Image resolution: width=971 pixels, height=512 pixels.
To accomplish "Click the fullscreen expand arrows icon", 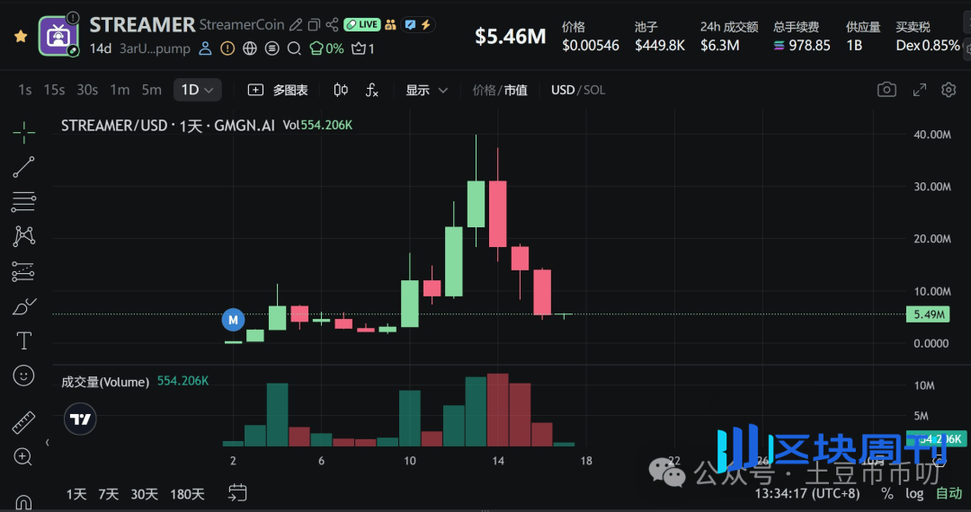I will point(920,91).
